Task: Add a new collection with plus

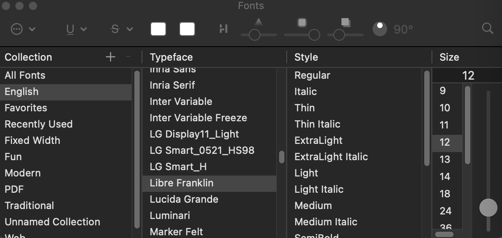Action: [x=110, y=57]
